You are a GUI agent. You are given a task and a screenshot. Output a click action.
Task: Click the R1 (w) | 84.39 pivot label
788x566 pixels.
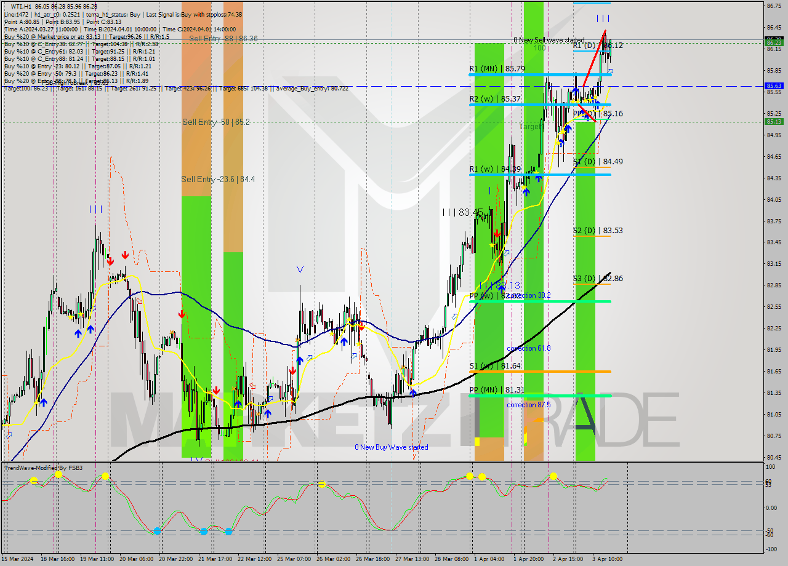(x=496, y=169)
